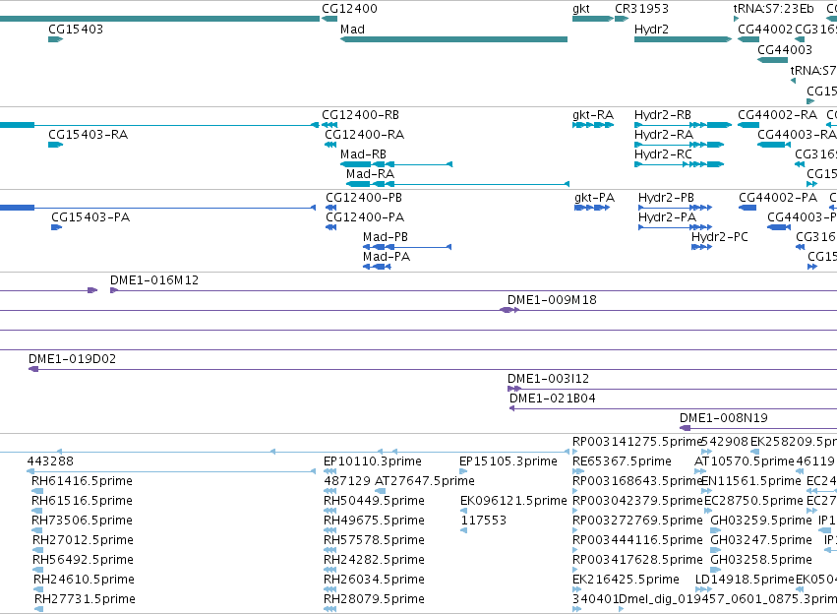Viewport: 837px width, 614px height.
Task: Select the Mad-RB transcript label
Action: (x=363, y=154)
